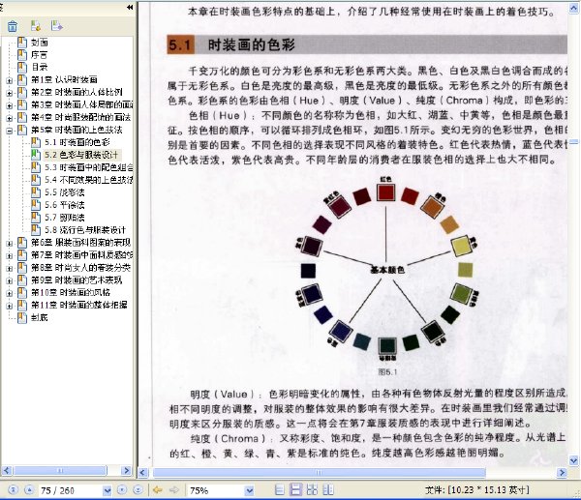
Task: Expand 第9章 时装画的艺术表现 node
Action: [10, 280]
